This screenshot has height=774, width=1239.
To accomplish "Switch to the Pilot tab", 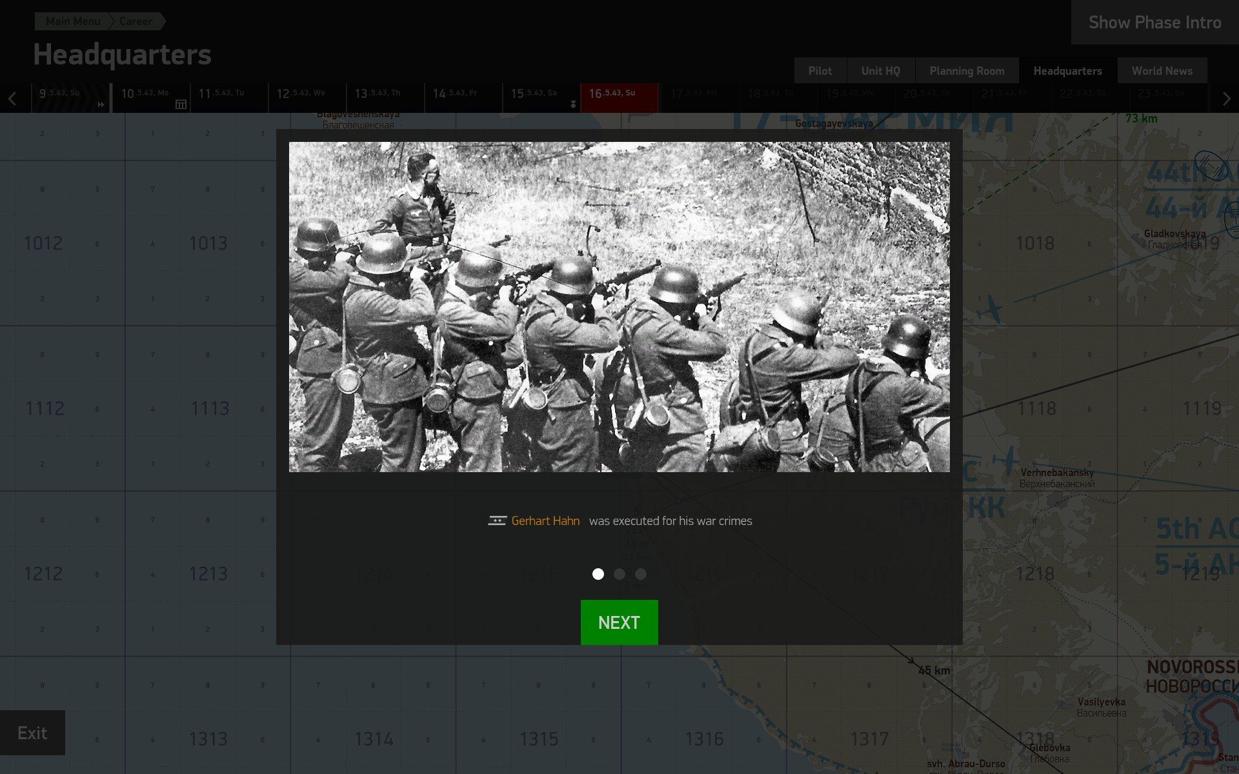I will [820, 71].
